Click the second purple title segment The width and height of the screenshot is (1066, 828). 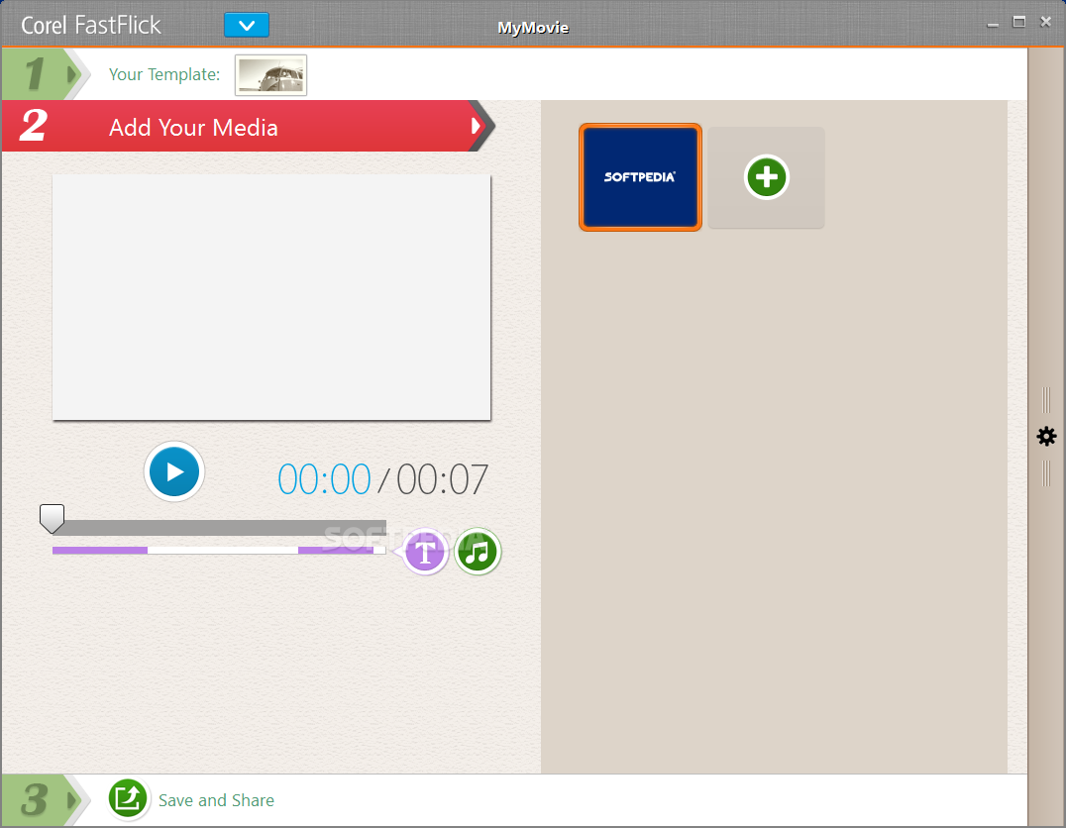(x=336, y=550)
